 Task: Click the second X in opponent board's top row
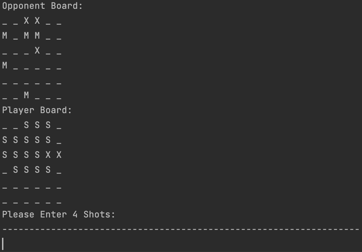pos(37,21)
